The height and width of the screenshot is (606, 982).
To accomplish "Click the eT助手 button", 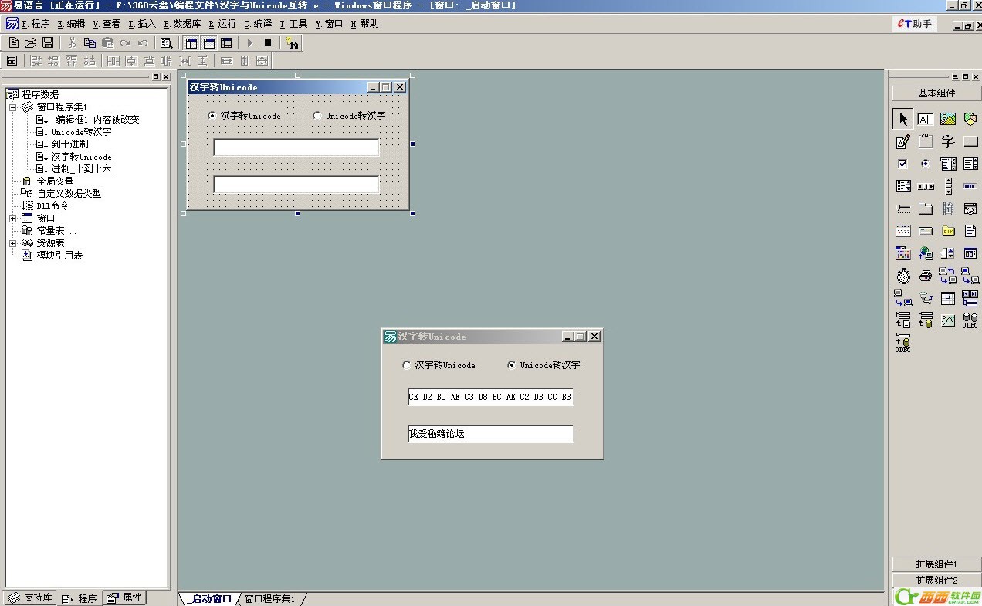I will [914, 24].
